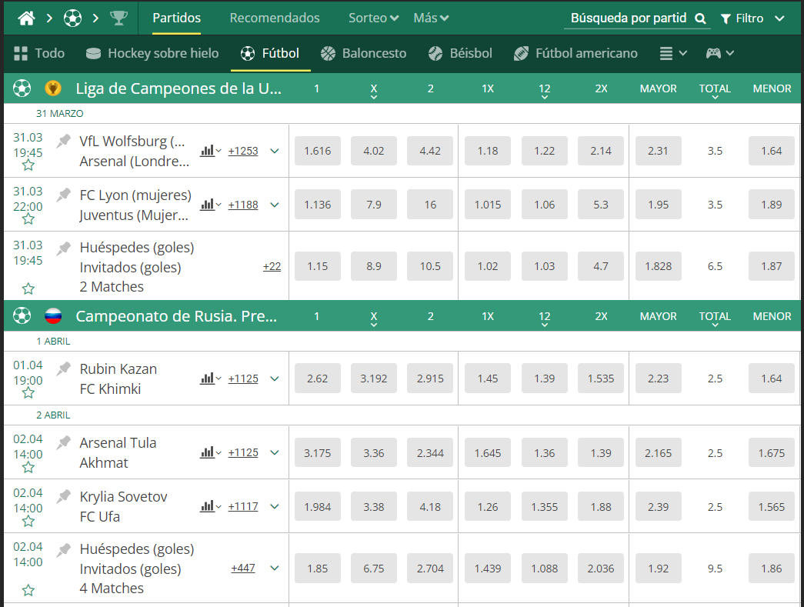Viewport: 804px width, 607px height.
Task: Expand markets for VfL Wolfsburg match chevron
Action: tap(275, 151)
